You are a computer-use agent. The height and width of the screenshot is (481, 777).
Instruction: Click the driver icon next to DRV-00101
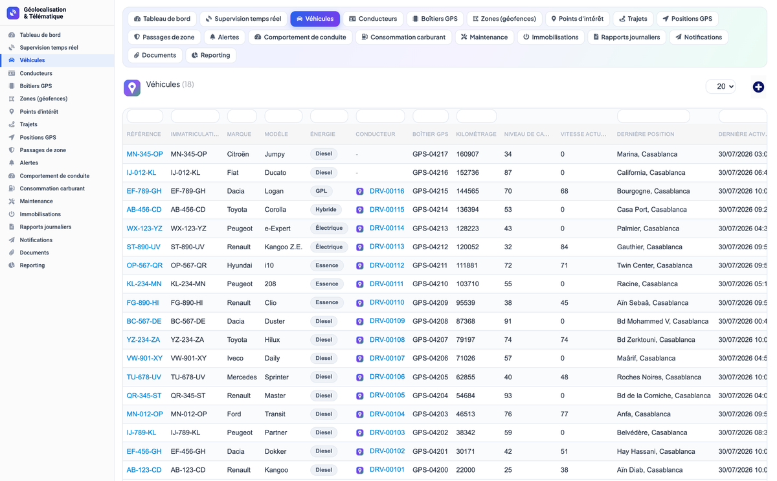pyautogui.click(x=360, y=470)
